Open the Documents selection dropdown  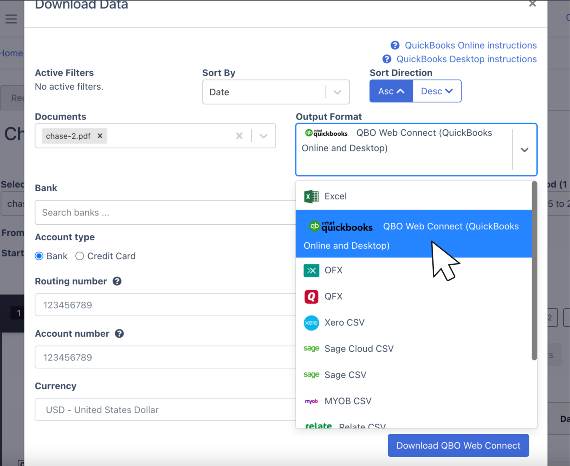[x=263, y=136]
